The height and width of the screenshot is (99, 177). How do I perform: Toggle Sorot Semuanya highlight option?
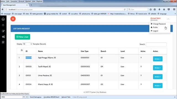point(36,97)
